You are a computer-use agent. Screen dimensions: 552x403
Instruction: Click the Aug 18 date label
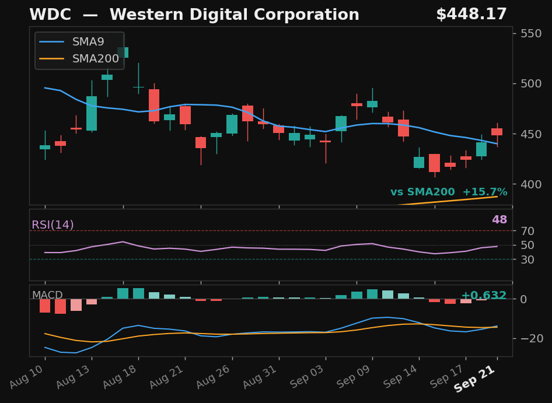121,377
